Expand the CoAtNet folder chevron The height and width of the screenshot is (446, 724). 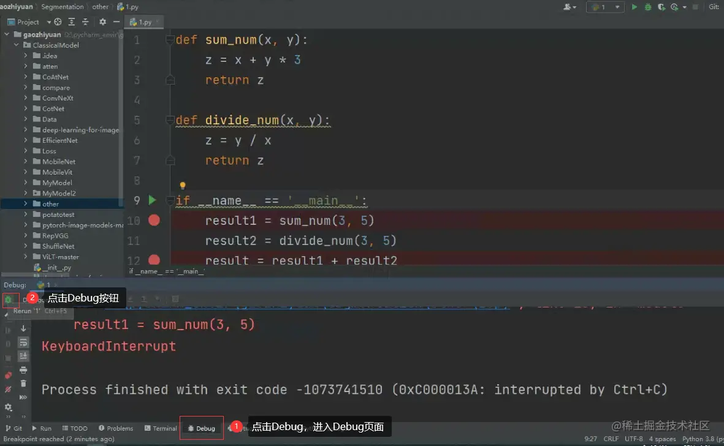pyautogui.click(x=25, y=77)
